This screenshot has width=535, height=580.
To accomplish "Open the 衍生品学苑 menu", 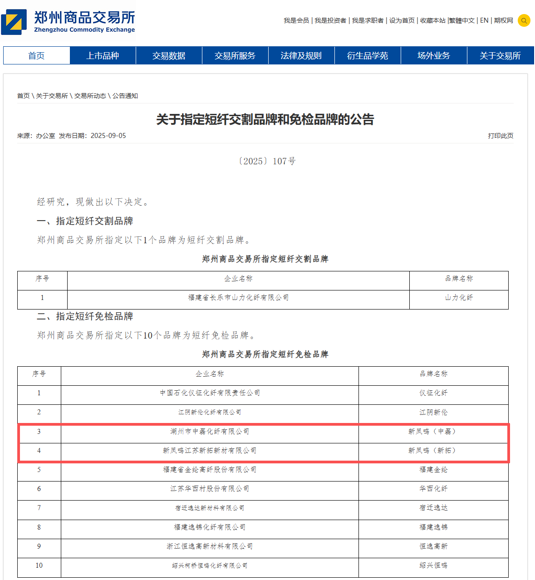I will click(x=368, y=56).
